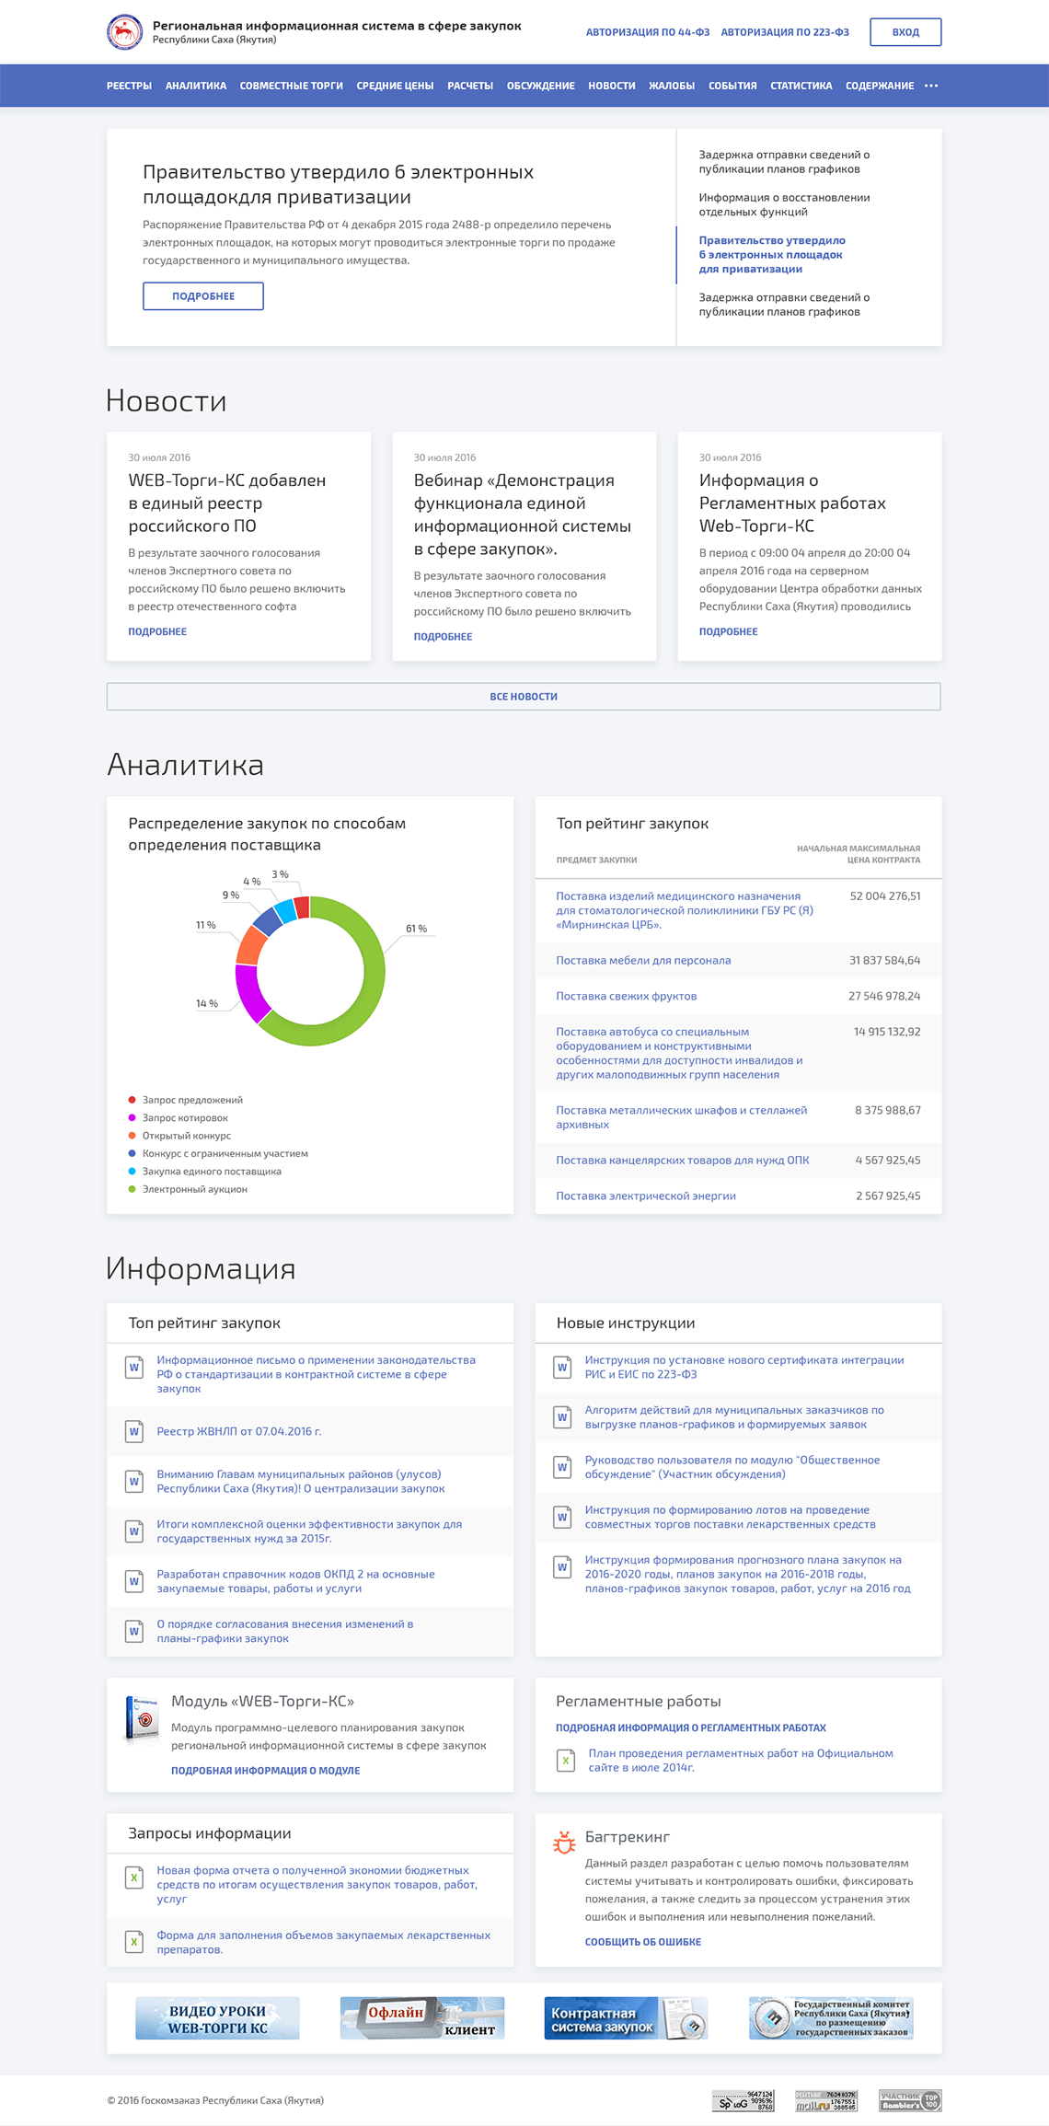This screenshot has width=1049, height=2126.
Task: Click the WEB-Торги-КС module box icon
Action: point(143,1719)
